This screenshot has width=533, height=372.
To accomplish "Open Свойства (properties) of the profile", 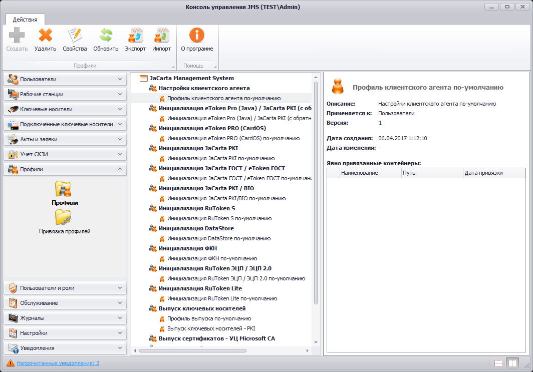I will click(75, 36).
